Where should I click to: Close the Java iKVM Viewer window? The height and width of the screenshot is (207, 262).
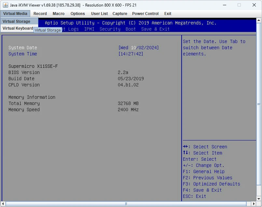click(x=254, y=5)
